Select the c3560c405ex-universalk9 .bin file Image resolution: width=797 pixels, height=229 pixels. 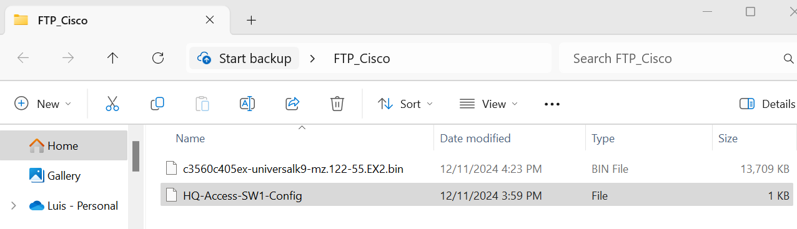tap(477, 168)
